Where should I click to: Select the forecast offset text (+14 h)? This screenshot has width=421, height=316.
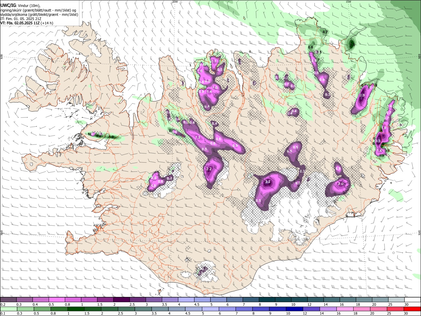point(47,23)
